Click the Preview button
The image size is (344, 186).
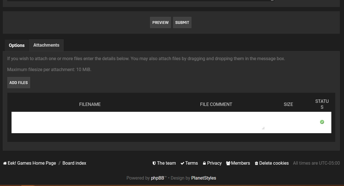160,22
